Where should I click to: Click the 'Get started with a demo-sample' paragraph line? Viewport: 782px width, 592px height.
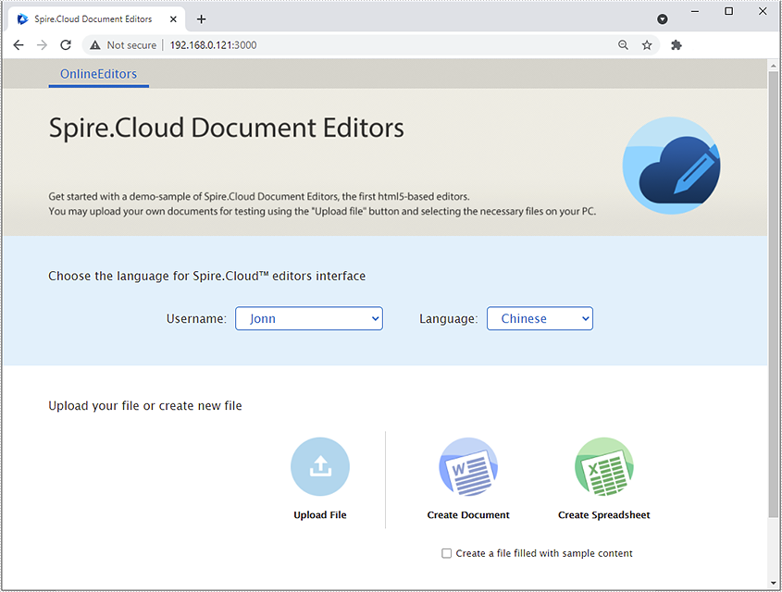259,196
